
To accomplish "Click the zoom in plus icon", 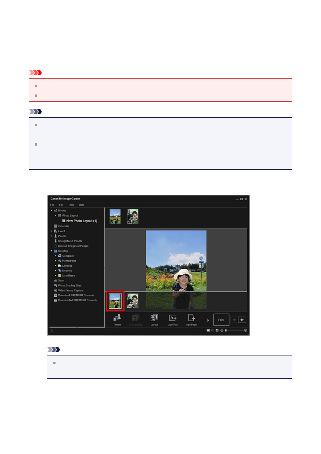I will click(246, 330).
